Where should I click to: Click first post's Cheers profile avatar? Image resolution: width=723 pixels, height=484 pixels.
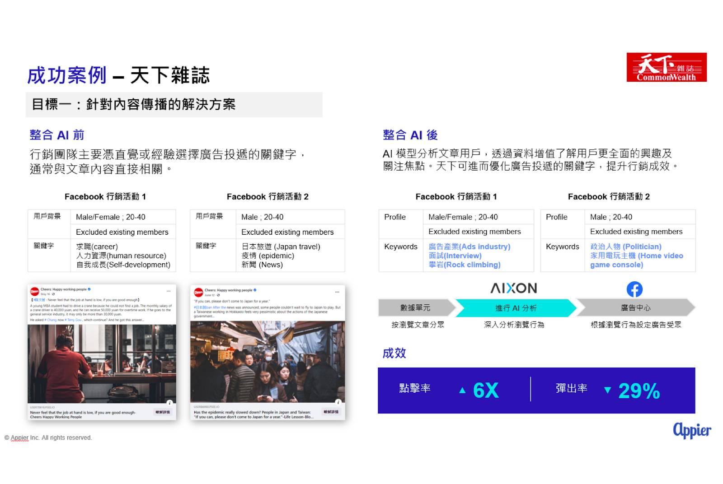[35, 292]
